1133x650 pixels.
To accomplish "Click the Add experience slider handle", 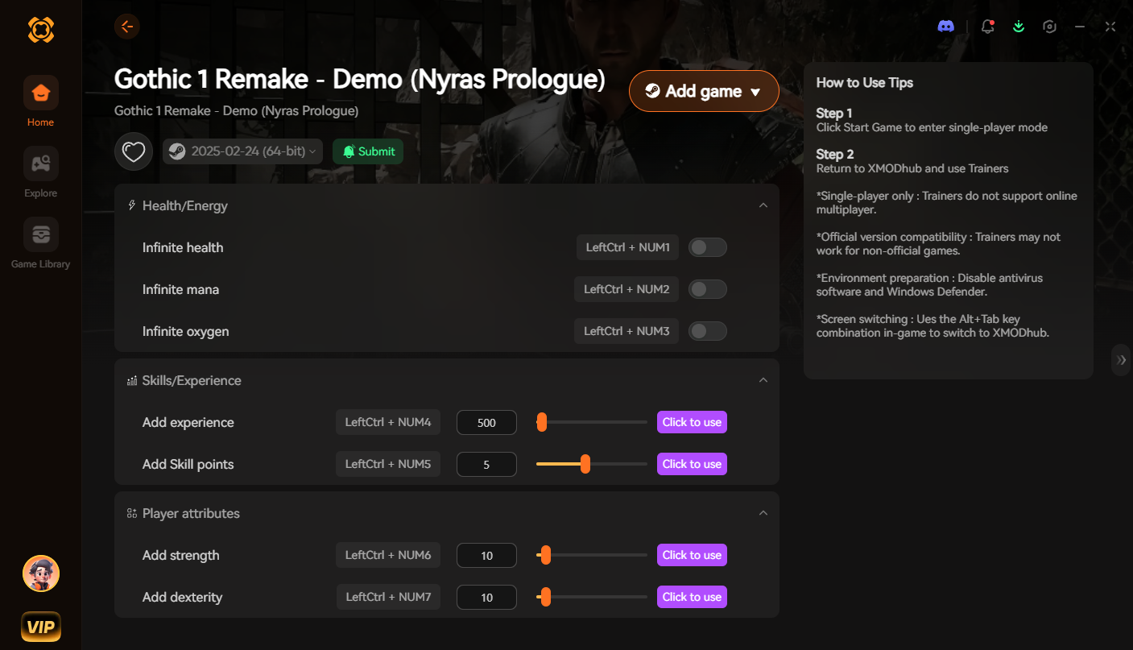I will pyautogui.click(x=542, y=422).
